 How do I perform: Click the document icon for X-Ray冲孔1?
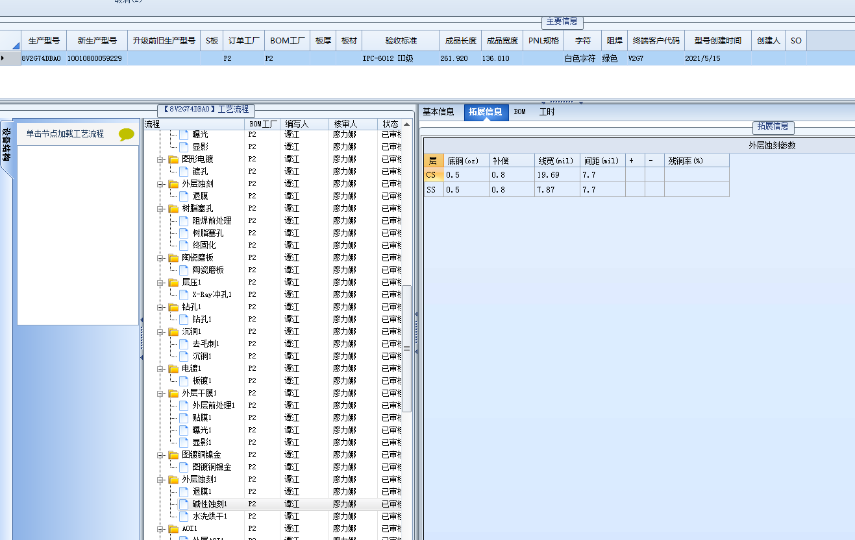point(184,294)
